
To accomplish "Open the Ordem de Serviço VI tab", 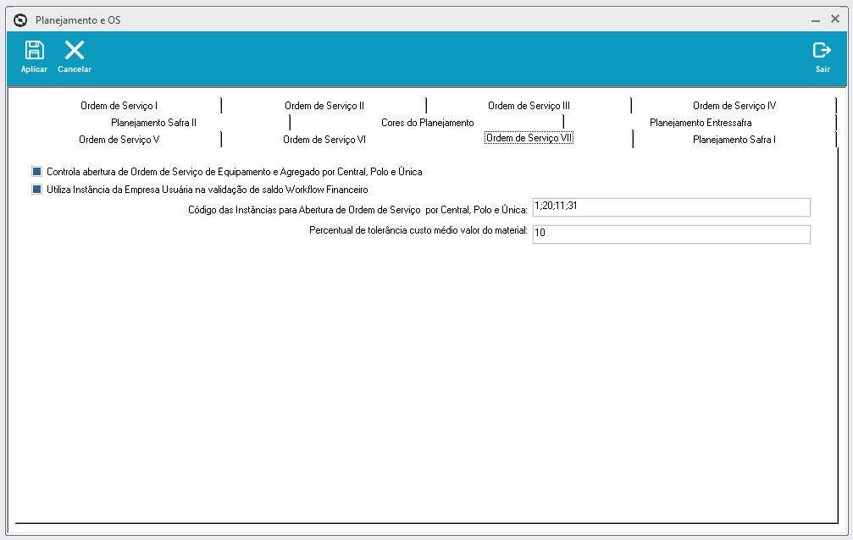I will pos(324,139).
